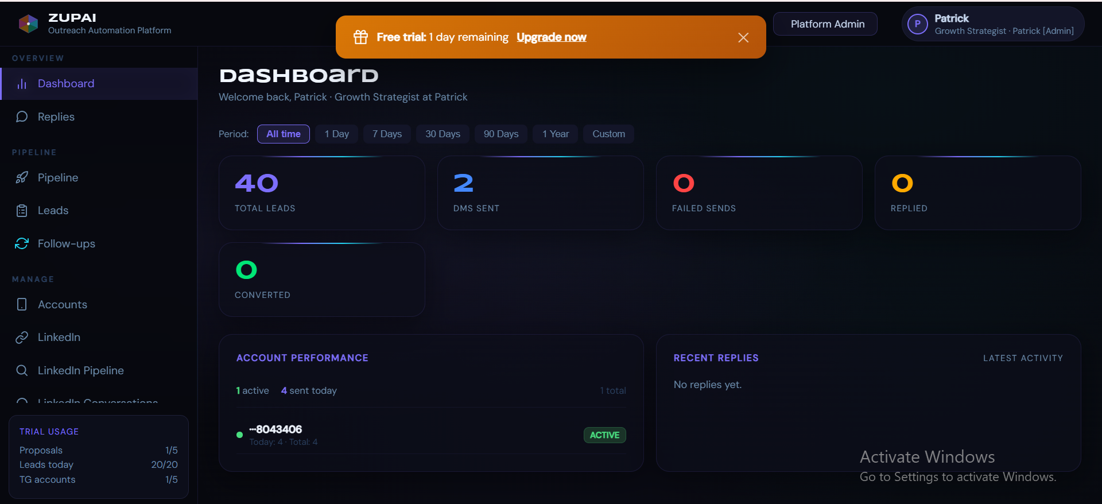Viewport: 1102px width, 504px height.
Task: Click the '1 active' count text
Action: coord(253,390)
